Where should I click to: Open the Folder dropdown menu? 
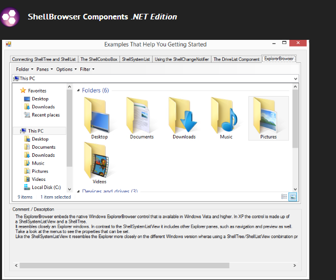25,69
